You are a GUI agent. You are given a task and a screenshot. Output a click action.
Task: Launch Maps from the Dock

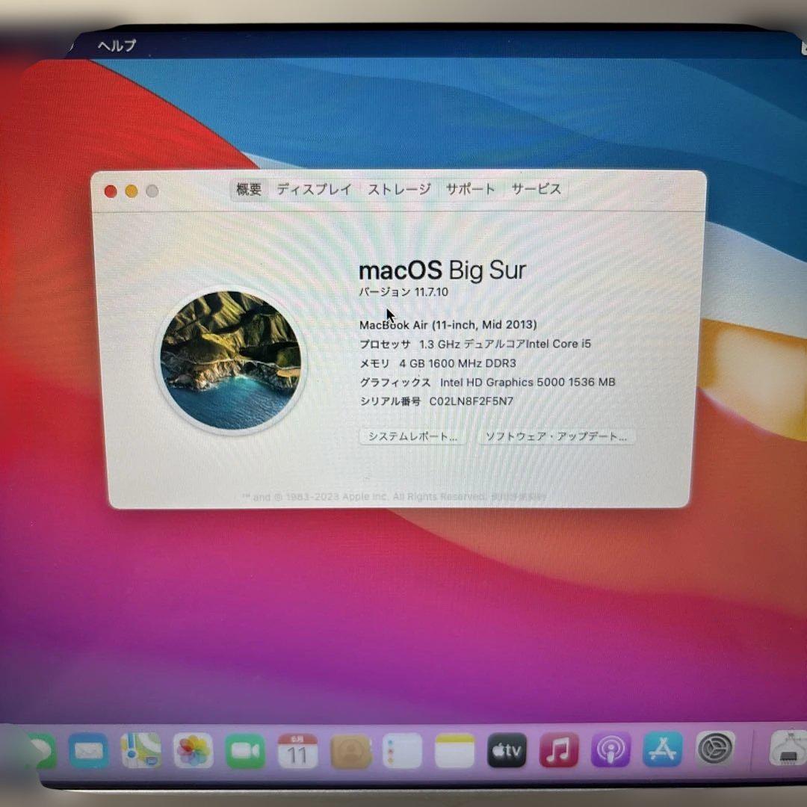141,750
